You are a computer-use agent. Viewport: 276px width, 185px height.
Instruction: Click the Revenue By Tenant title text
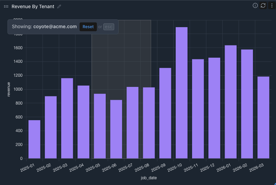tap(33, 6)
